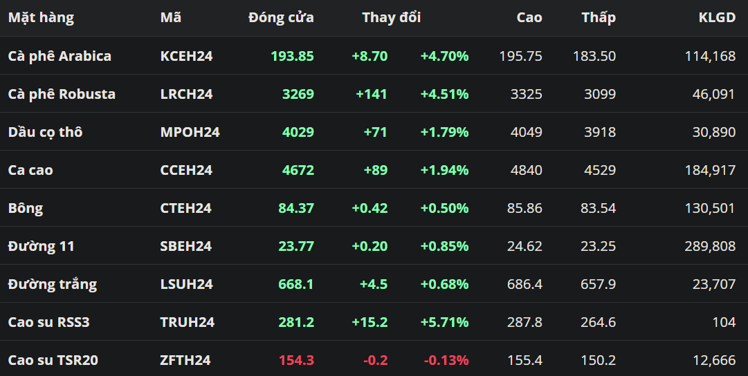Click the red 154.3 closing price
Image resolution: width=748 pixels, height=376 pixels.
pyautogui.click(x=296, y=360)
